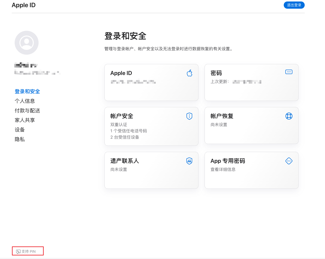325x259 pixels.
Task: Click the shield icon in 帐户安全 card
Action: pyautogui.click(x=189, y=116)
